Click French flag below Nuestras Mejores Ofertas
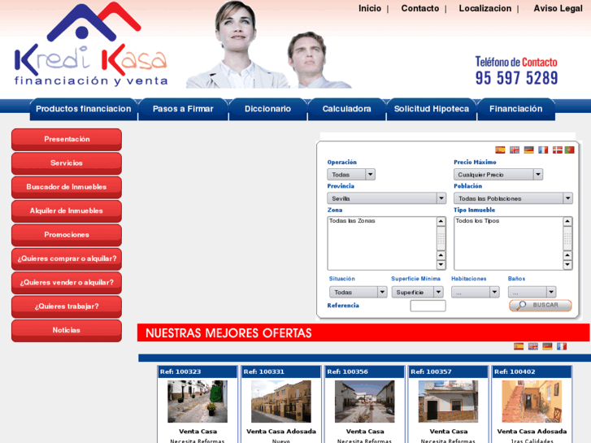The height and width of the screenshot is (443, 591). (562, 346)
